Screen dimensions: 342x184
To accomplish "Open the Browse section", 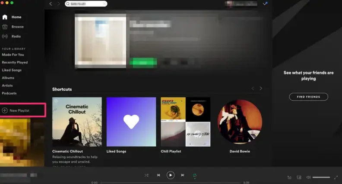I will pyautogui.click(x=17, y=27).
